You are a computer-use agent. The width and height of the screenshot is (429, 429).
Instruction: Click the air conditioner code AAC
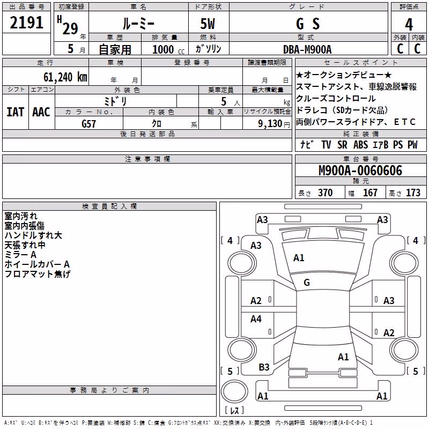click(x=41, y=112)
